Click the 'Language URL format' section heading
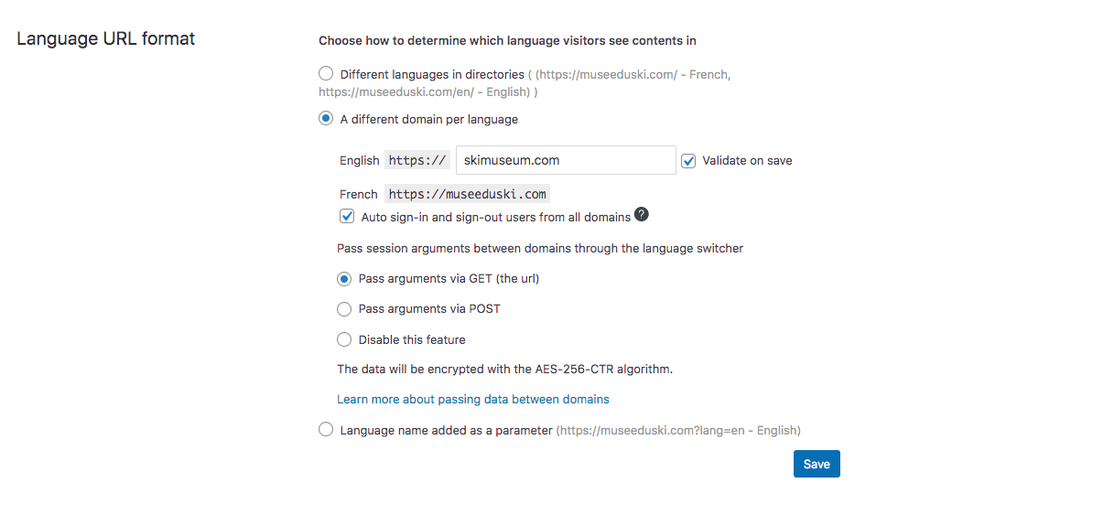This screenshot has height=505, width=1114. (106, 38)
